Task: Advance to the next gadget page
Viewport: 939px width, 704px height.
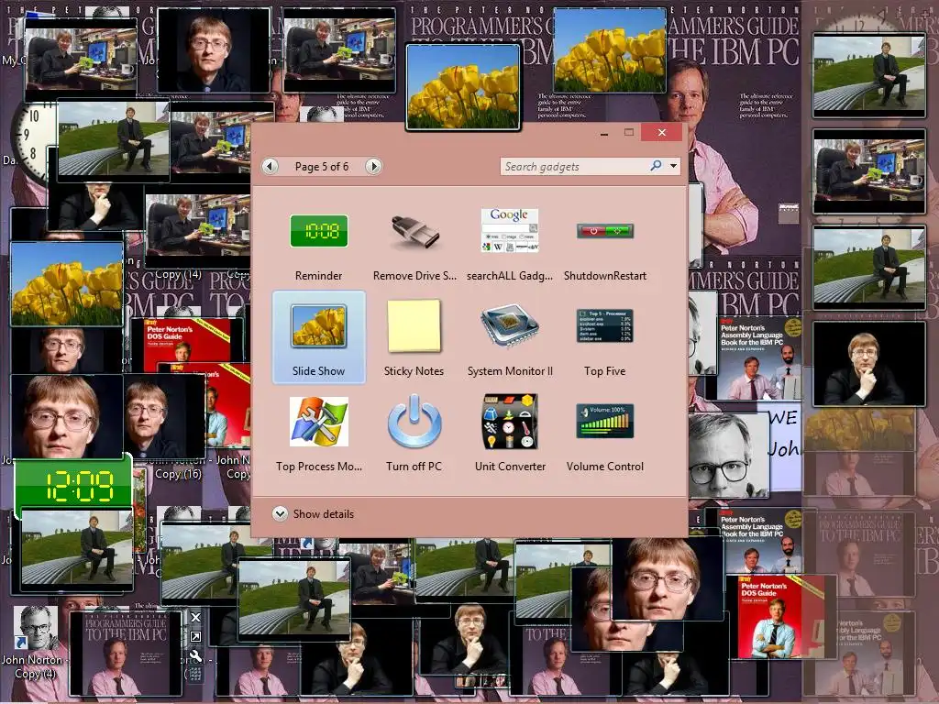Action: 374,166
